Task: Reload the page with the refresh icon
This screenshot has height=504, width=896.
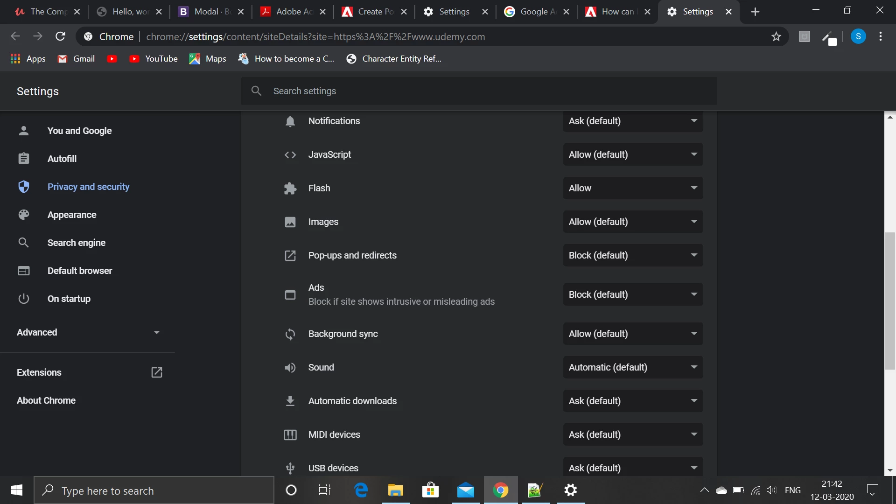Action: (x=60, y=36)
